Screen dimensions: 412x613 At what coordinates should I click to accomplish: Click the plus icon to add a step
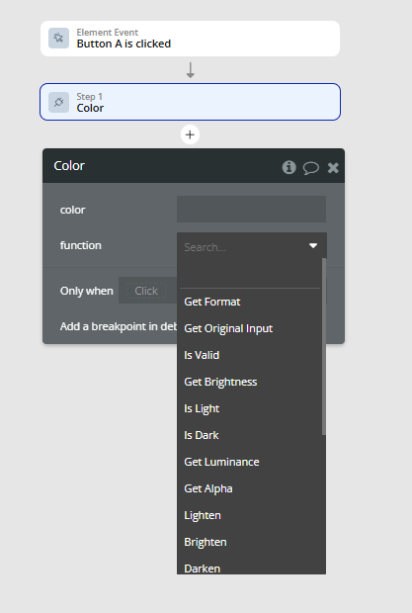pyautogui.click(x=190, y=134)
